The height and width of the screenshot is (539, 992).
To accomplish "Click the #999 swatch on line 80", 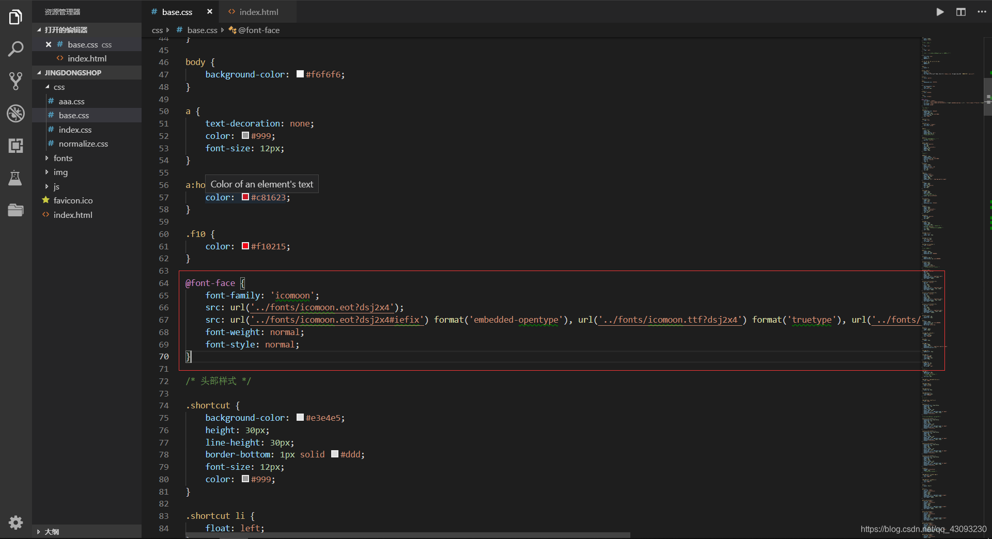I will pos(245,479).
